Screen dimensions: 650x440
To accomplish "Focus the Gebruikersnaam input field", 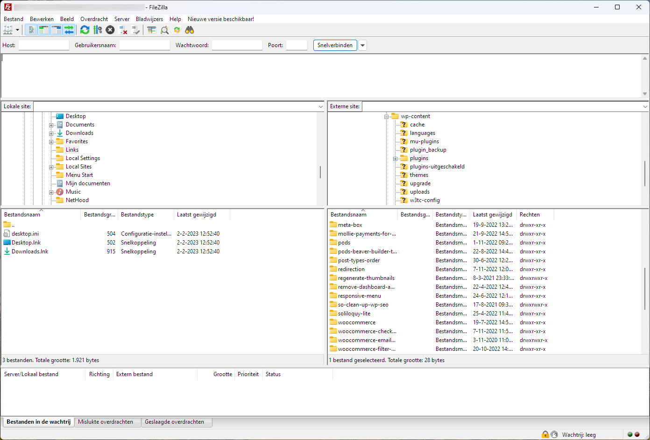I will click(145, 45).
